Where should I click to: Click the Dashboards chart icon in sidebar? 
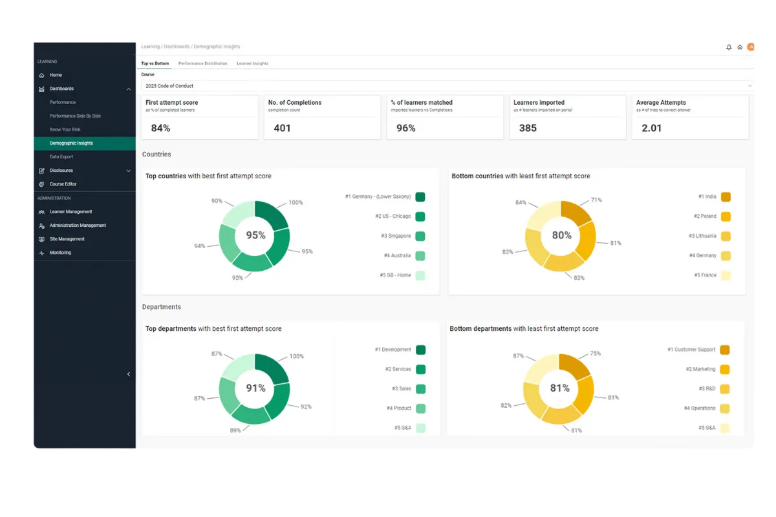point(41,89)
